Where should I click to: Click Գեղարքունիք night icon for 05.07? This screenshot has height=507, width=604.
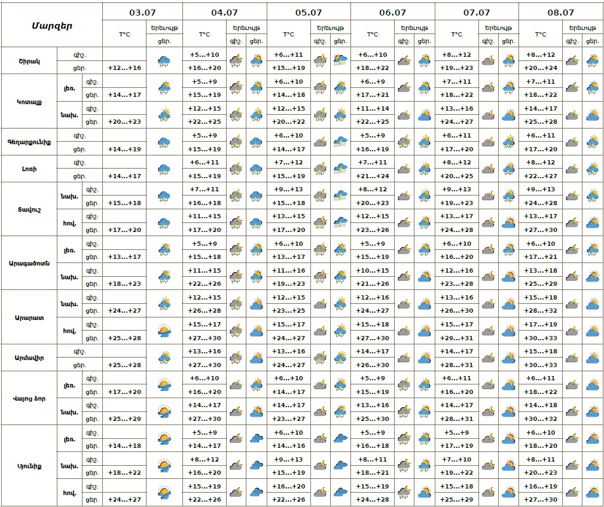pyautogui.click(x=320, y=142)
